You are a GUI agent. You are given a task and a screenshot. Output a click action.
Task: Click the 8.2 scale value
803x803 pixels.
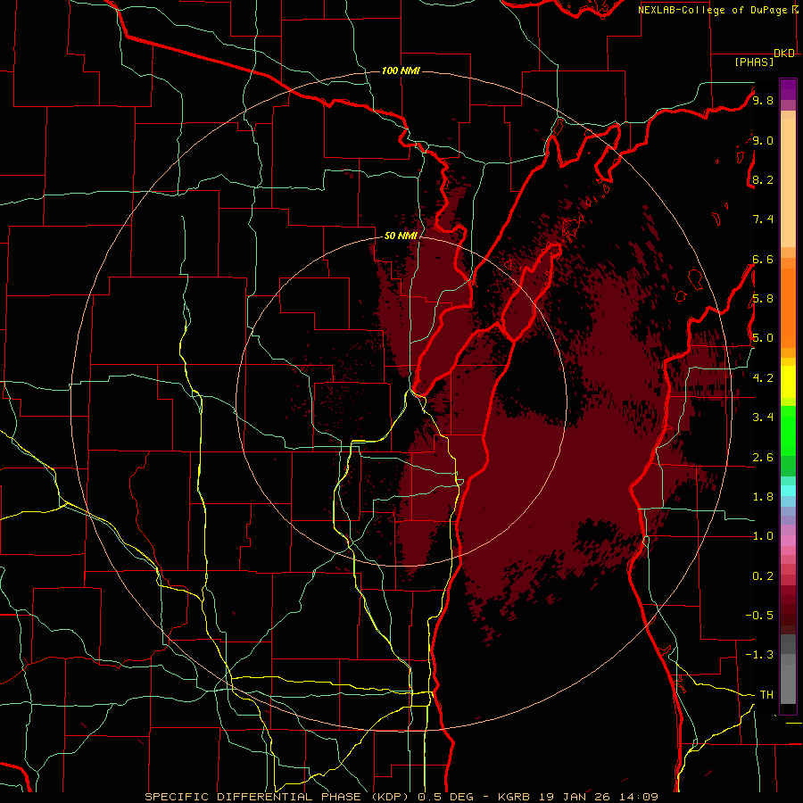(x=763, y=179)
